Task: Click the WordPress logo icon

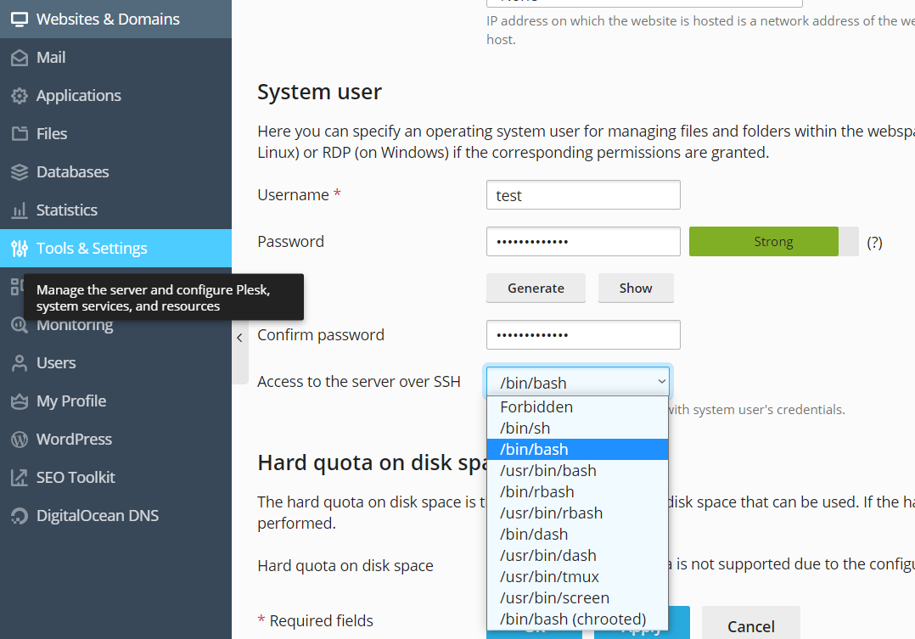Action: [x=19, y=440]
